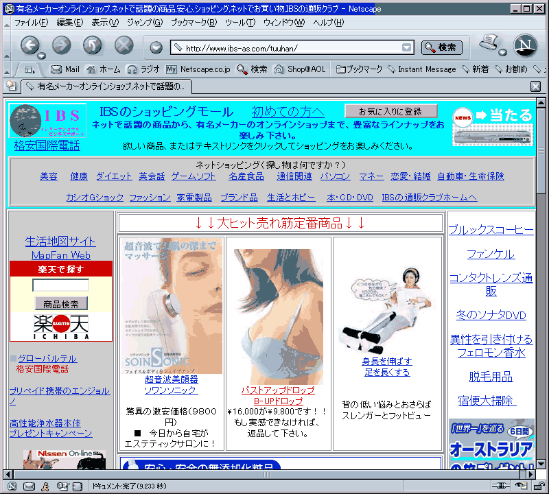Open the 冬のソナタDVD link
Viewport: 549px width, 494px height.
tap(491, 315)
